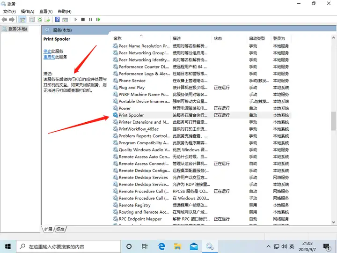This screenshot has width=337, height=253.
Task: Open the 帮助(H) menu
Action: (x=65, y=11)
